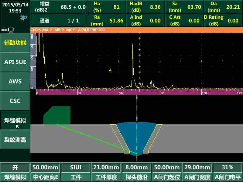243x182 pixels.
Task: Expand the A闸门宽度 gate width selector
Action: click(197, 167)
